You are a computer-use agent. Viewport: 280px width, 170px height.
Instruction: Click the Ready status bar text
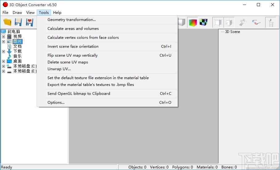[6, 167]
